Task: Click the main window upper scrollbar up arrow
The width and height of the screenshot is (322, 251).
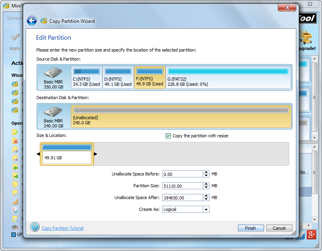Action: point(315,59)
